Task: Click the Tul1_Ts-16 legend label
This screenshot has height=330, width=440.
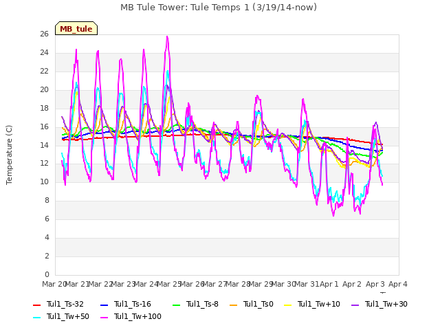Action: point(133,304)
